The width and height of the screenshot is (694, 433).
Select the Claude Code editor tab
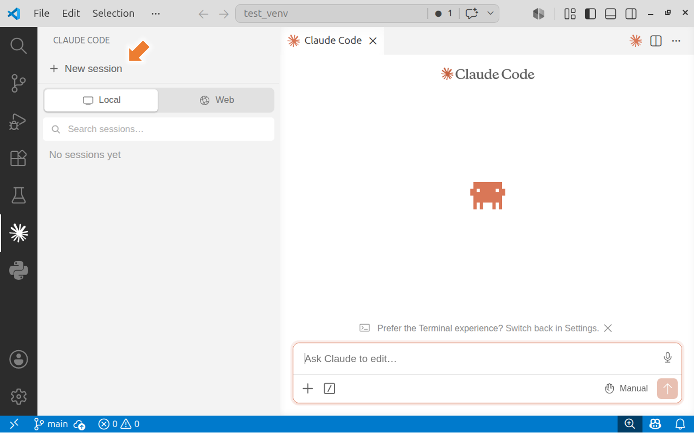click(x=333, y=41)
